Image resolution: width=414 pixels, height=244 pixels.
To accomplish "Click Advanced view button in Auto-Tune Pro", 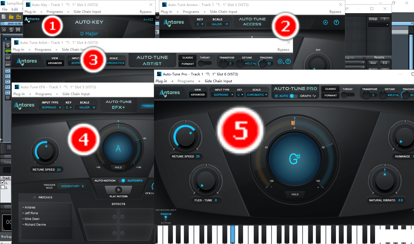I will 198,95.
